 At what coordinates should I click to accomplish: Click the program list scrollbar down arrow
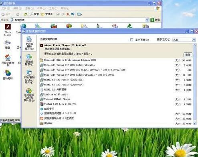coord(194,123)
